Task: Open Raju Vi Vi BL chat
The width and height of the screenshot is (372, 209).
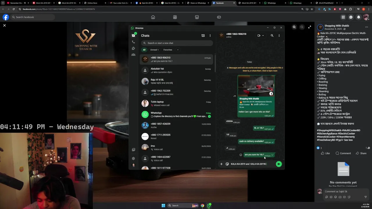Action: (x=177, y=81)
